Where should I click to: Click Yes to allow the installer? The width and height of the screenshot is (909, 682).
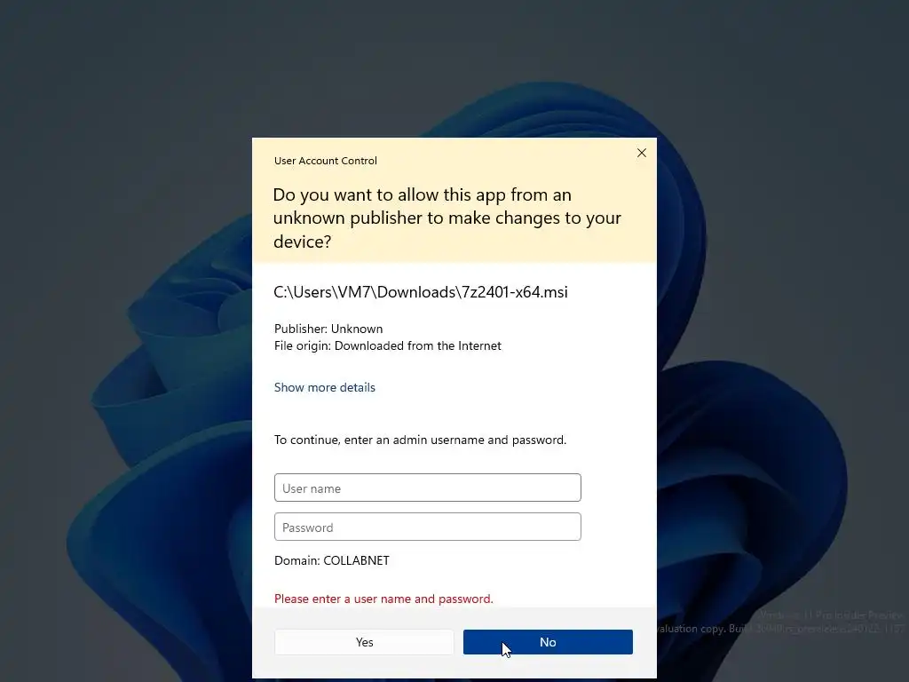364,642
